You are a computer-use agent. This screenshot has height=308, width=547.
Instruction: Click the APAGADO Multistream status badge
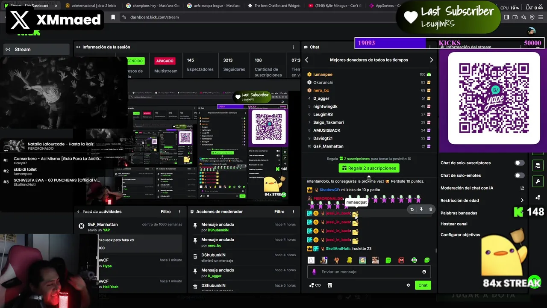[x=166, y=61]
